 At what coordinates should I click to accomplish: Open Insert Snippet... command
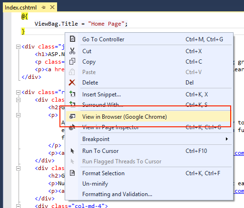(x=149, y=95)
